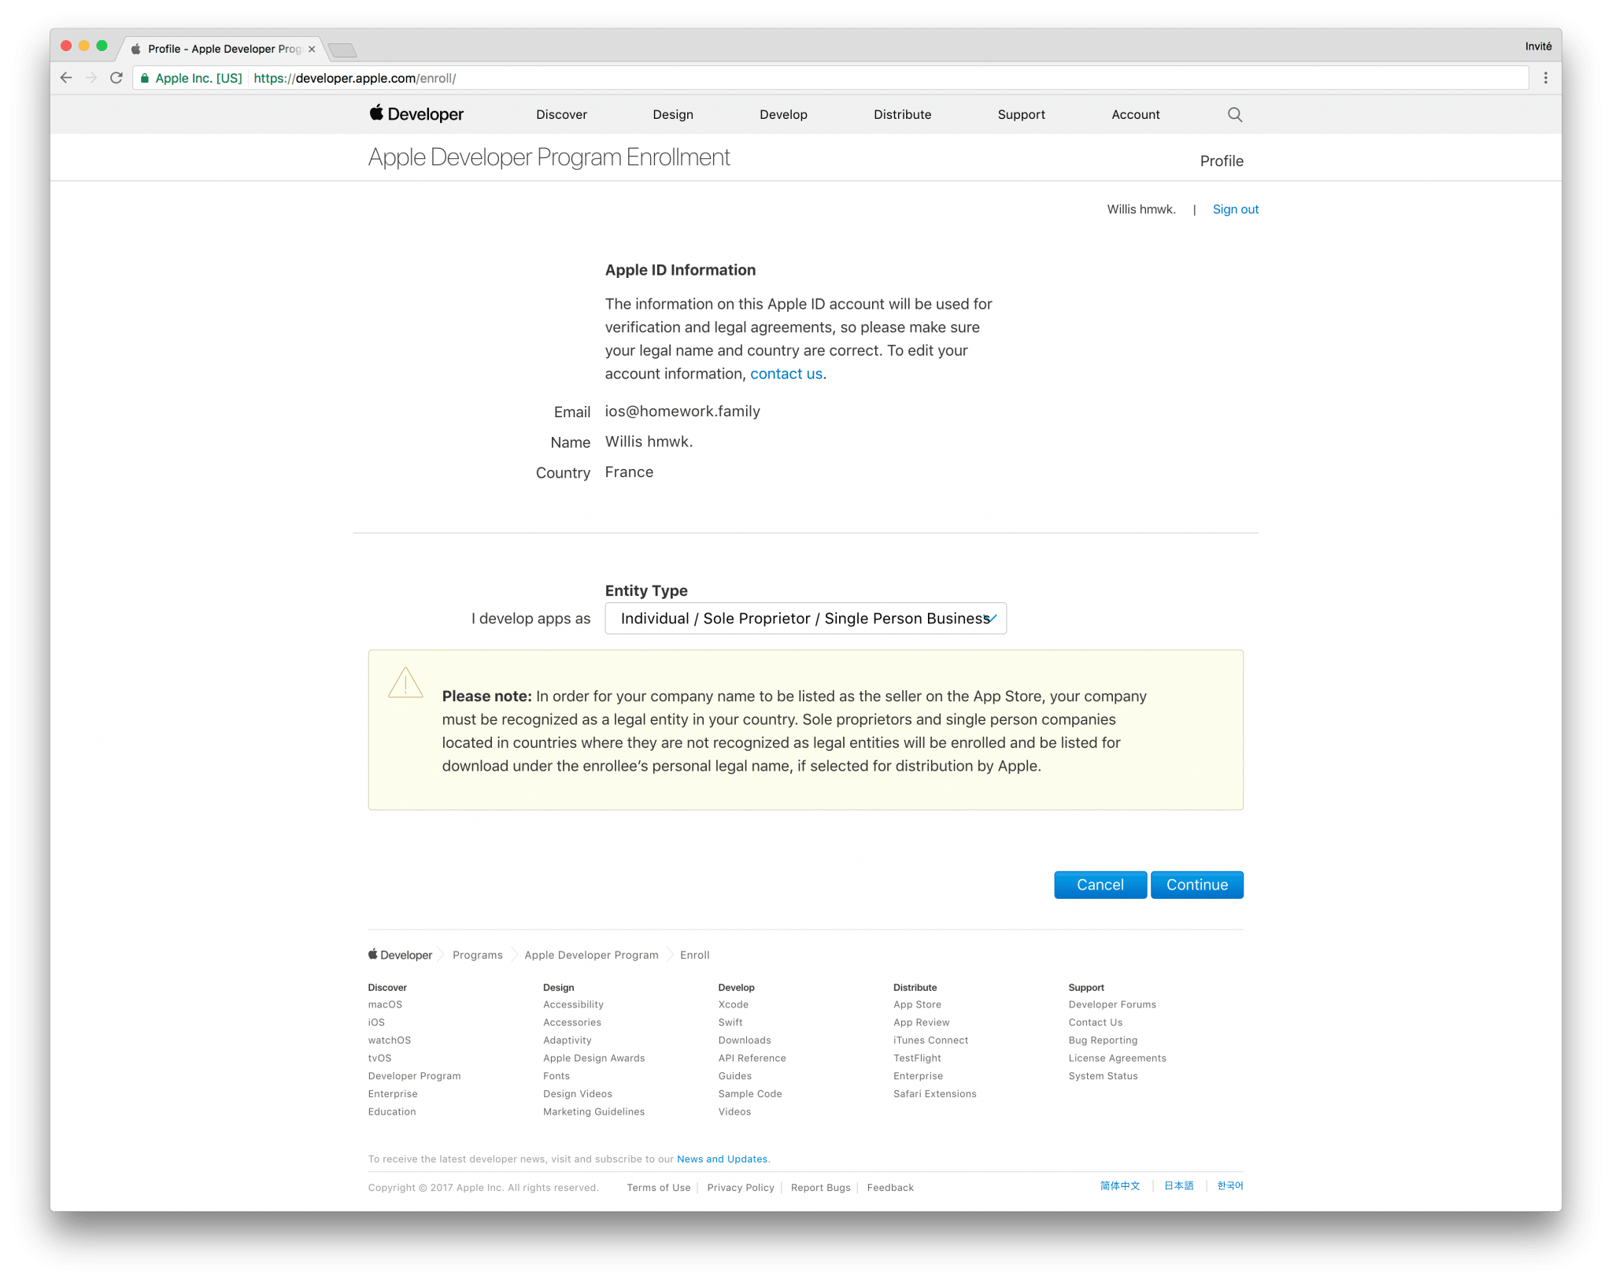The height and width of the screenshot is (1283, 1612).
Task: Click the address bar URL field
Action: 830,78
